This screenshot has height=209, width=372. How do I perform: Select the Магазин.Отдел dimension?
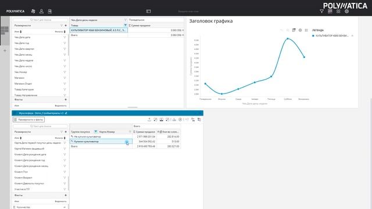click(x=23, y=84)
